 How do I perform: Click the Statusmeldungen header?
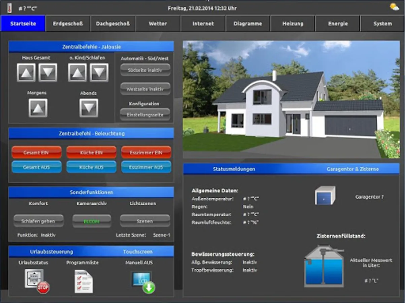[234, 169]
